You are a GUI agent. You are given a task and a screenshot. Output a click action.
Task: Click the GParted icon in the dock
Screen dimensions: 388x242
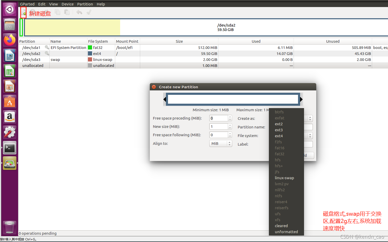[10, 163]
